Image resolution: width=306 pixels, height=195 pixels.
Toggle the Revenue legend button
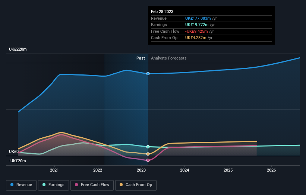point(21,185)
